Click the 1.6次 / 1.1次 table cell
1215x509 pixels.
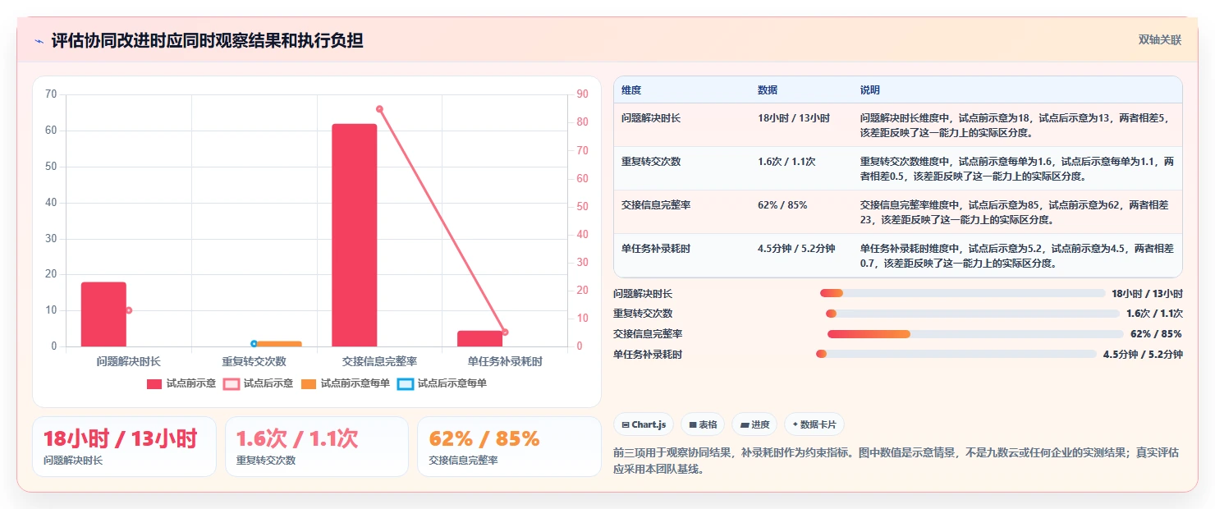(786, 162)
